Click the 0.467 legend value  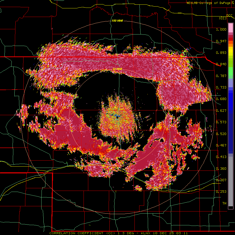tap(221, 145)
